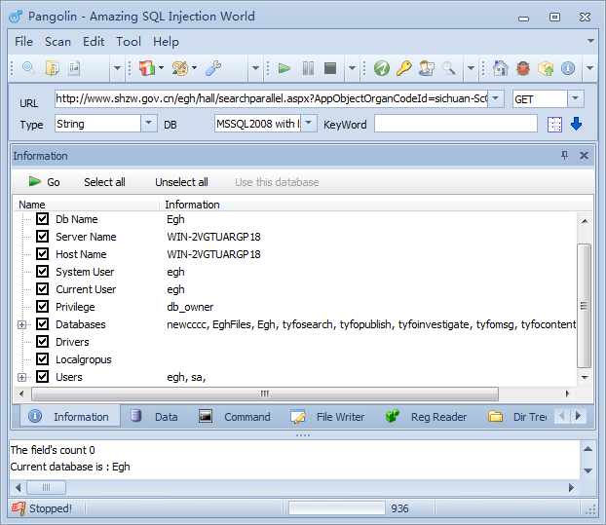The height and width of the screenshot is (525, 606).
Task: Click the documents folder toolbar icon
Action: point(53,68)
